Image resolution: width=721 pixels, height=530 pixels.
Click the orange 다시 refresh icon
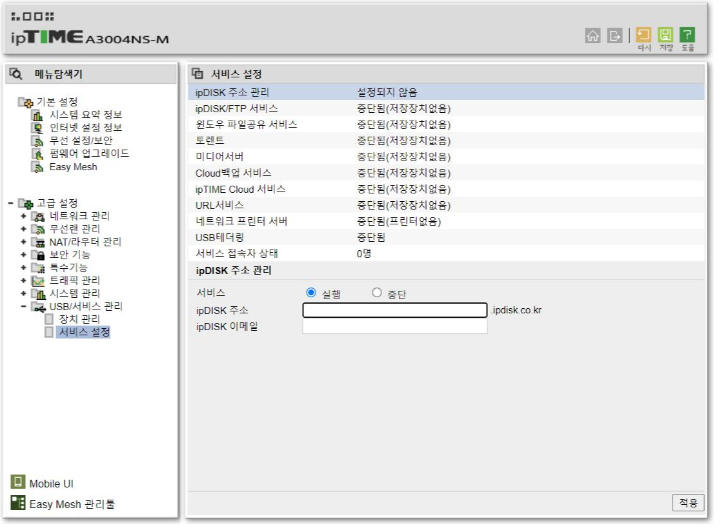coord(644,34)
